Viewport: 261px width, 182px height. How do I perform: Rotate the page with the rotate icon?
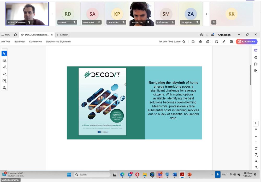[x=256, y=149]
